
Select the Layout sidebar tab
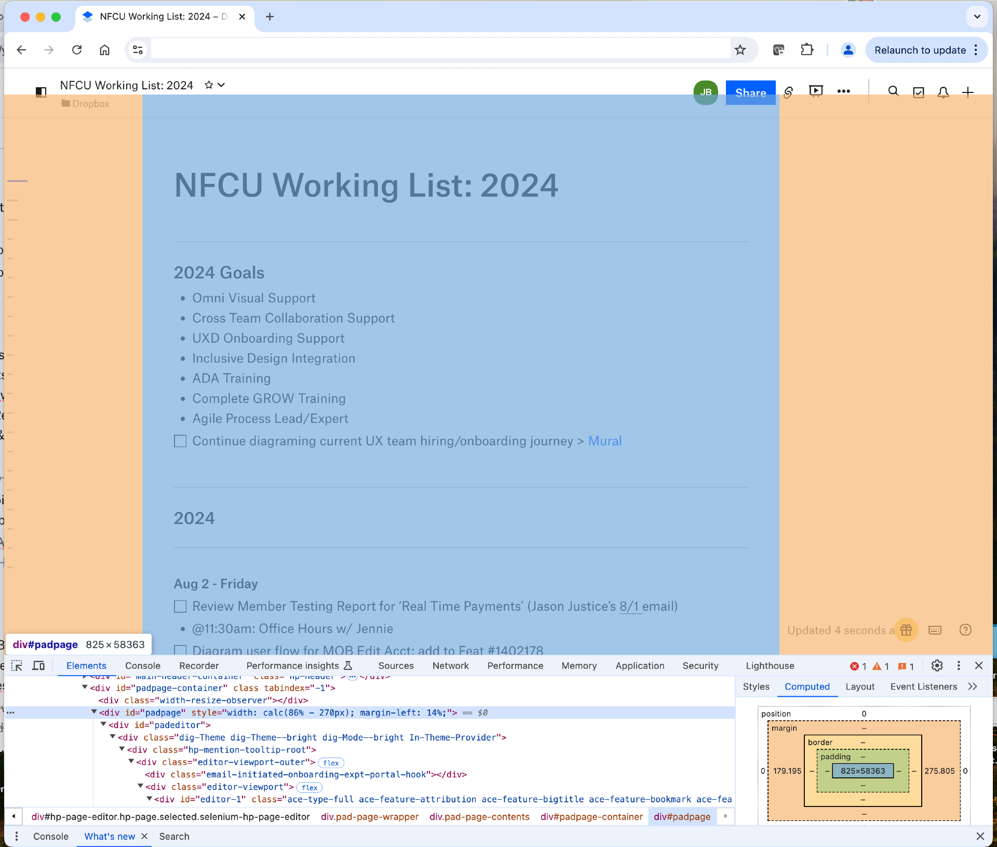click(860, 687)
